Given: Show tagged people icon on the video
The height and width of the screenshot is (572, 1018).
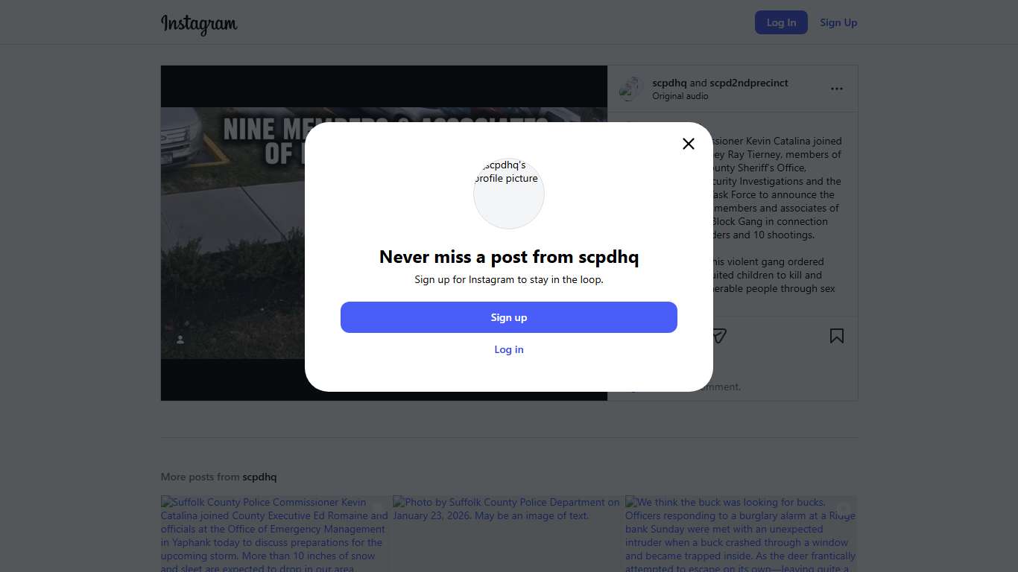Looking at the screenshot, I should pyautogui.click(x=180, y=340).
